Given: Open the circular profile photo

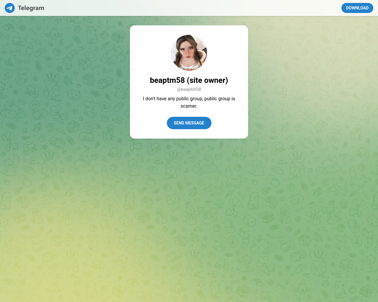Looking at the screenshot, I should coord(189,53).
